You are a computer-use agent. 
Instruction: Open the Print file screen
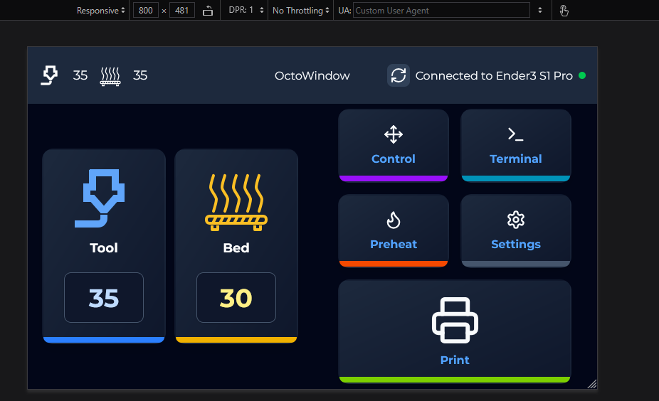coord(455,331)
